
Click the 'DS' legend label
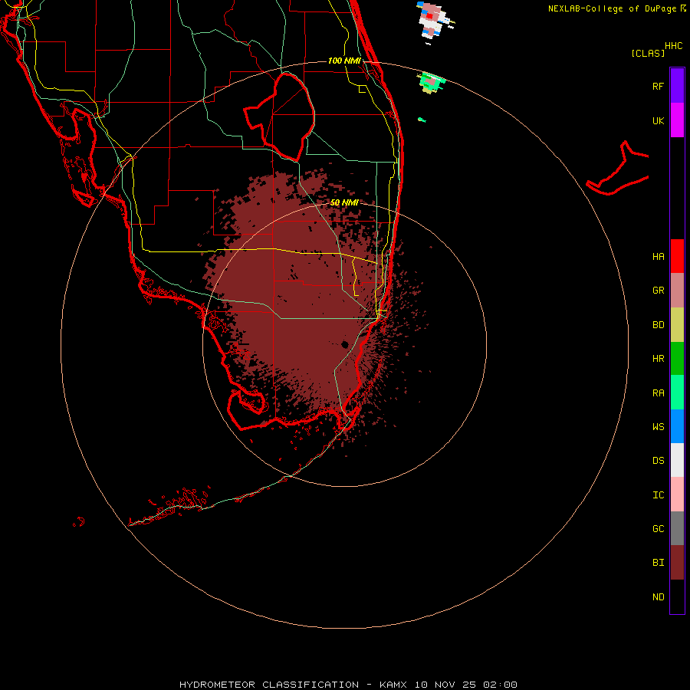[x=658, y=461]
